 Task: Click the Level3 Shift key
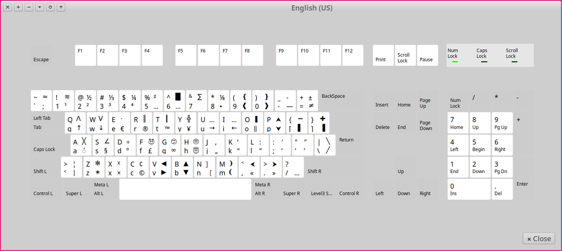[x=322, y=189]
